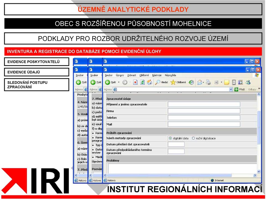Click the Messenger people icon
The height and width of the screenshot is (199, 266).
[x=248, y=82]
